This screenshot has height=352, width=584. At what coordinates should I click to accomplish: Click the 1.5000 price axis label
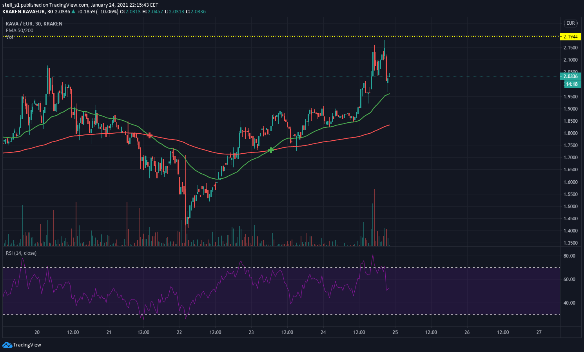[x=570, y=207]
